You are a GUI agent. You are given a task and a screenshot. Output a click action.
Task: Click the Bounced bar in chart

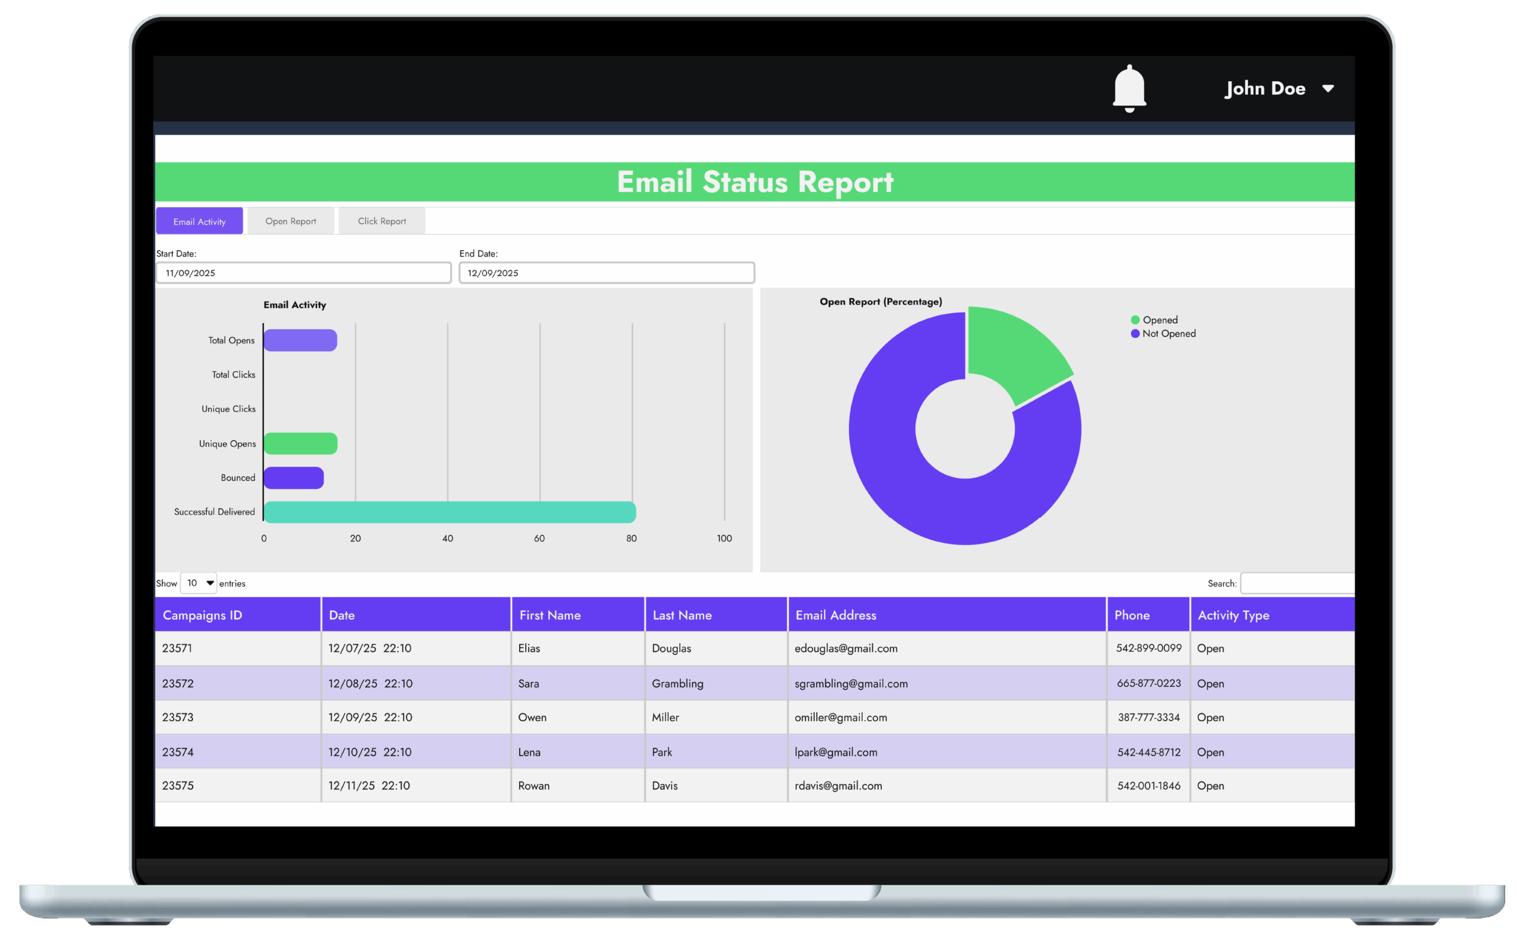(x=293, y=478)
